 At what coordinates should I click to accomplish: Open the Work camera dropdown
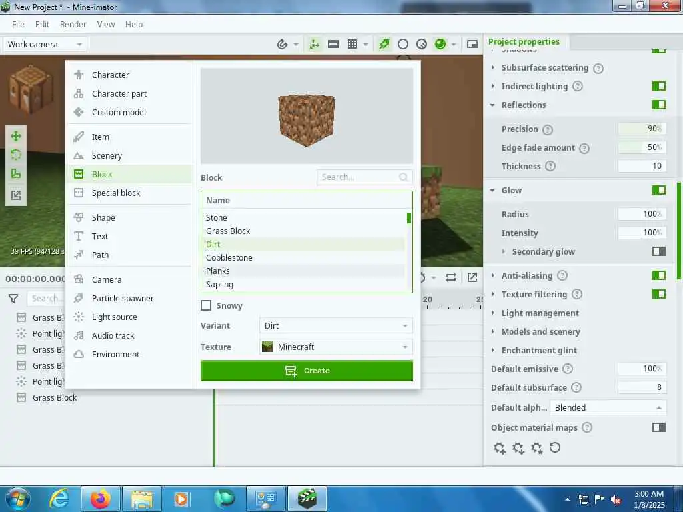pos(45,44)
